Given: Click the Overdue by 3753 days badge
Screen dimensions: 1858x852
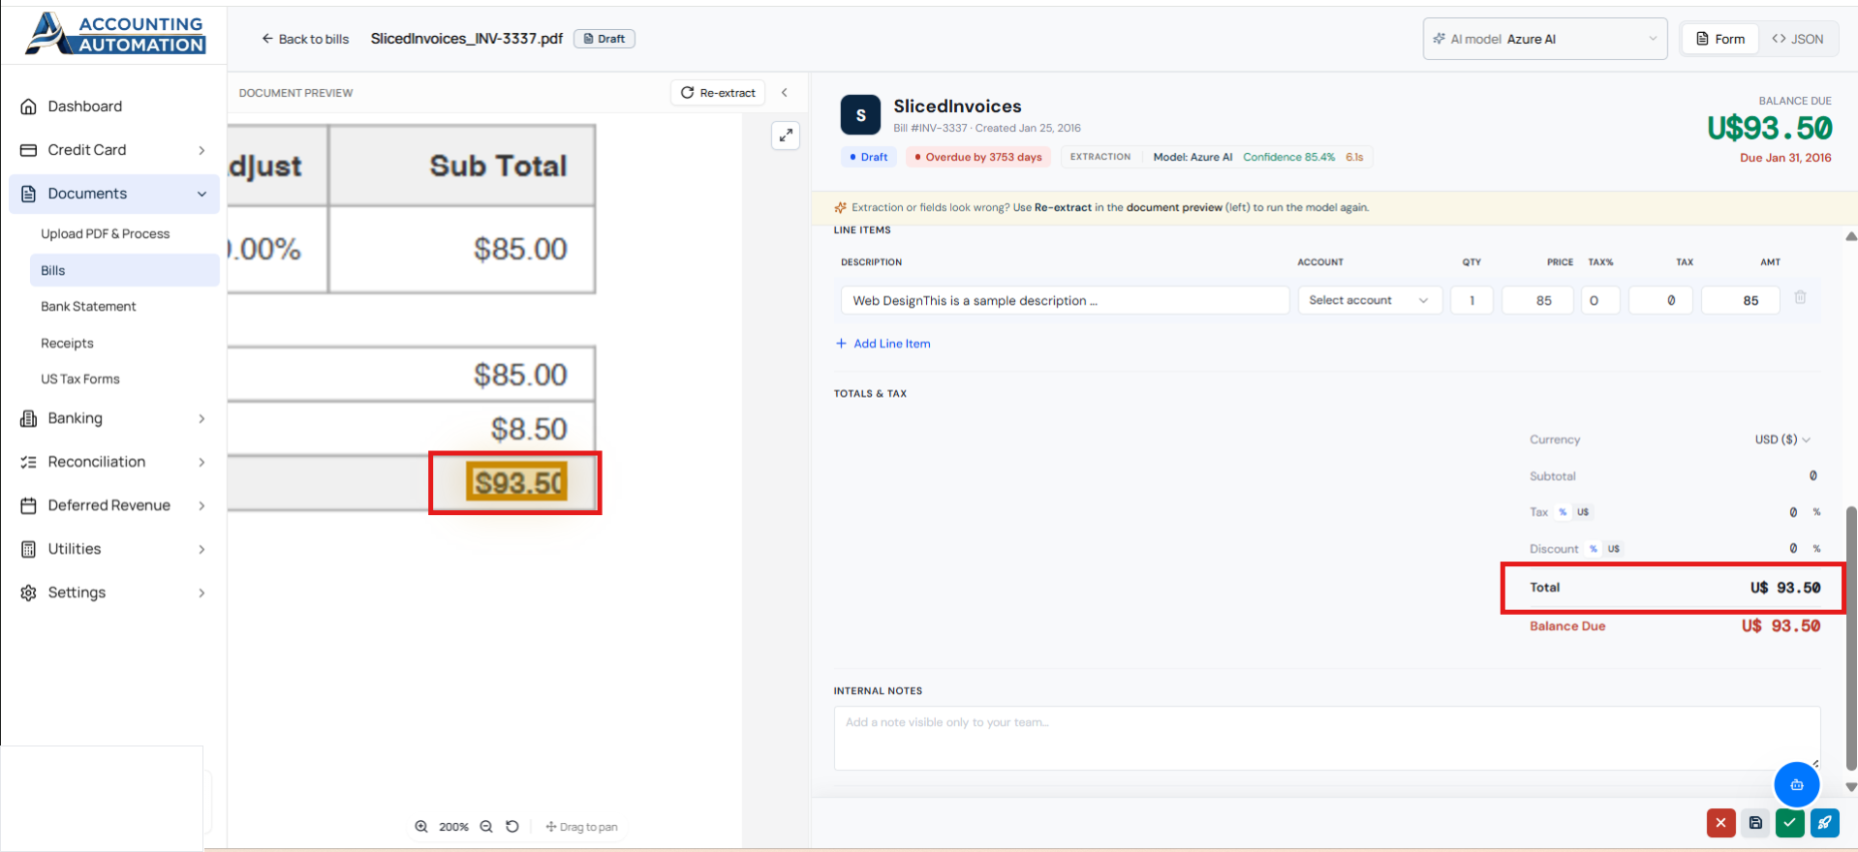Looking at the screenshot, I should pos(978,157).
